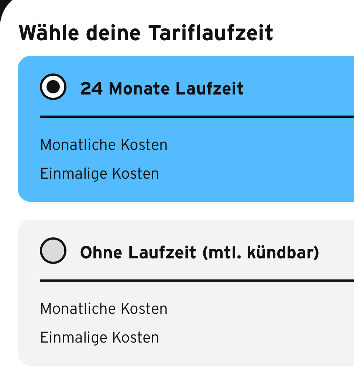The image size is (354, 371).
Task: Click the word "Ohne" in the second option
Action: pyautogui.click(x=101, y=253)
